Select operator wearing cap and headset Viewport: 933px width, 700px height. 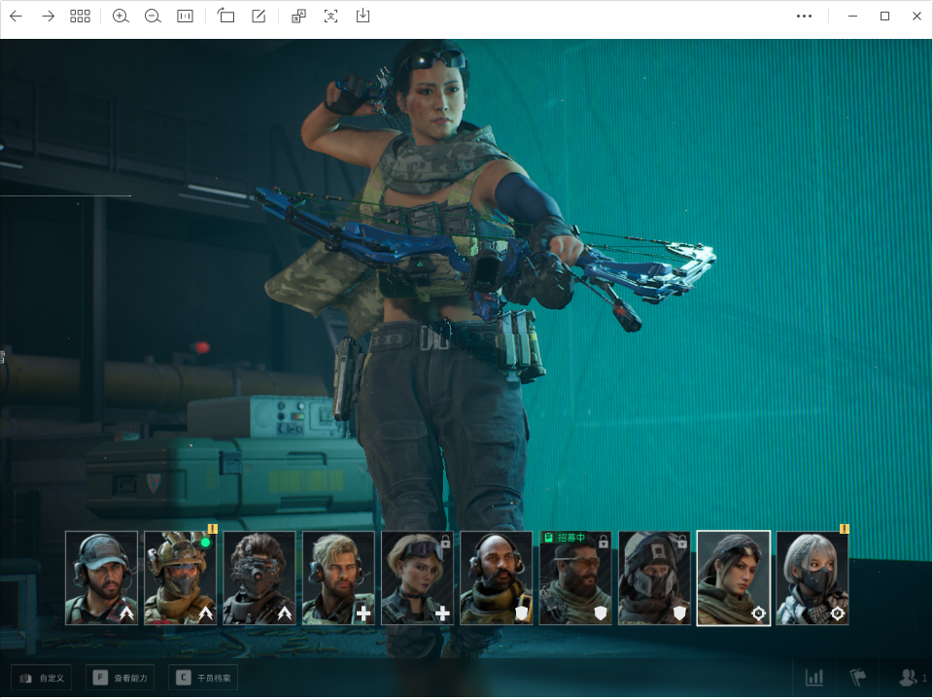(101, 577)
